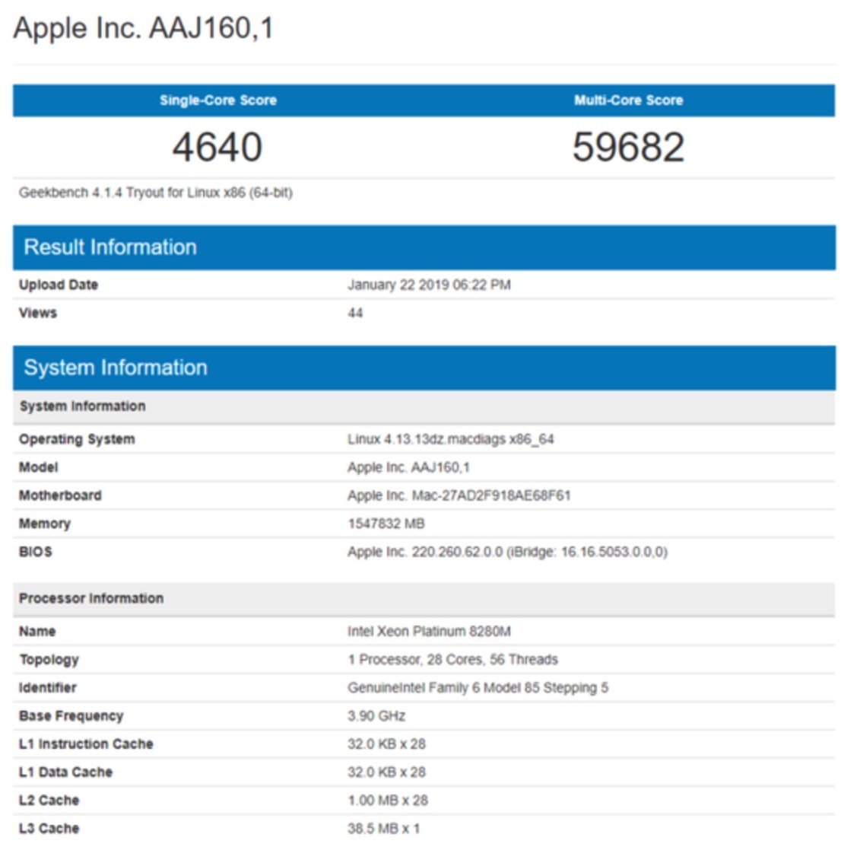Click the processor Name label
841x860 pixels.
[37, 632]
